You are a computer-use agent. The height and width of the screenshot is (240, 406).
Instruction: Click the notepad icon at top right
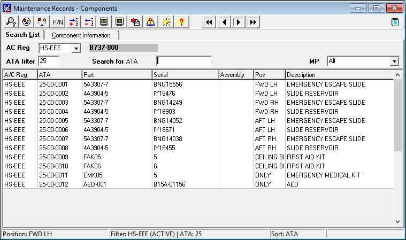click(x=395, y=22)
